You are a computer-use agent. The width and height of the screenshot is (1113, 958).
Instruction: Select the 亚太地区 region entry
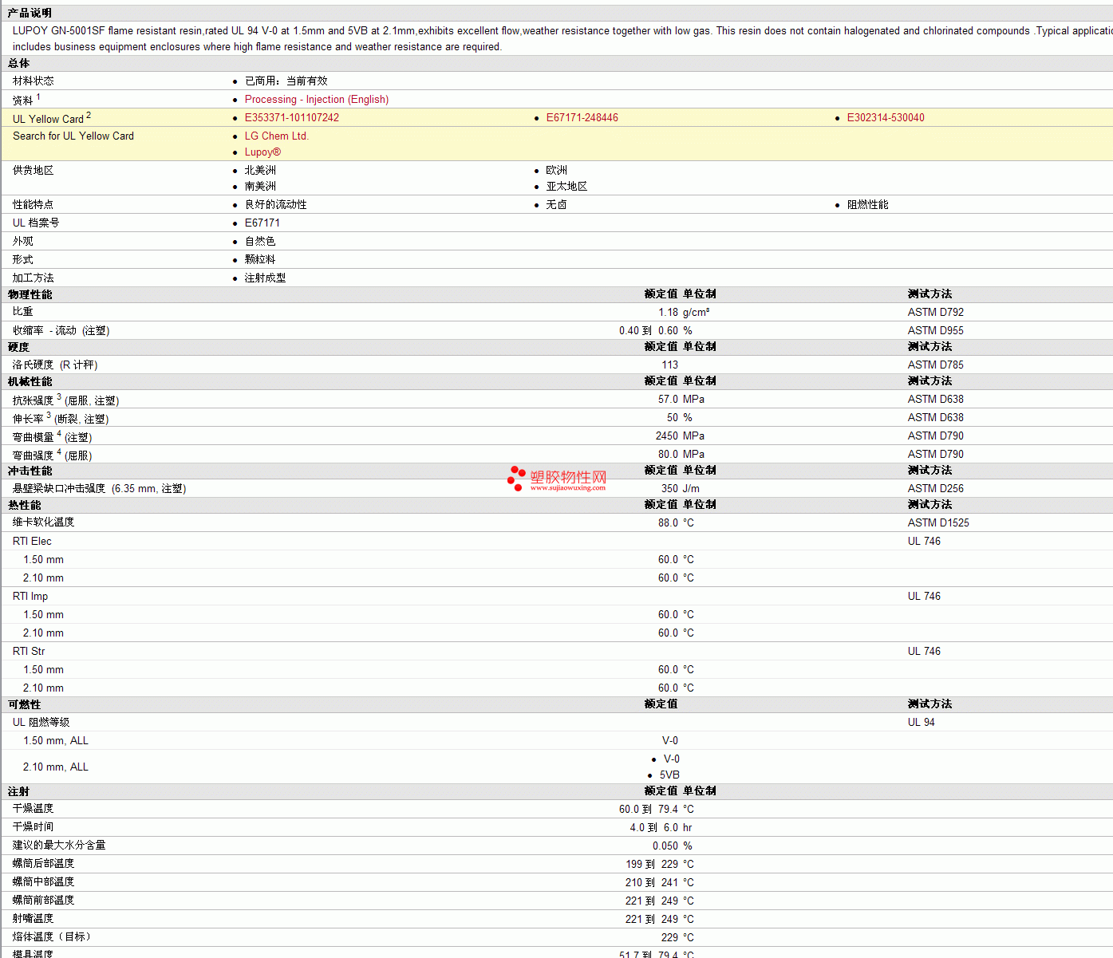tap(566, 187)
